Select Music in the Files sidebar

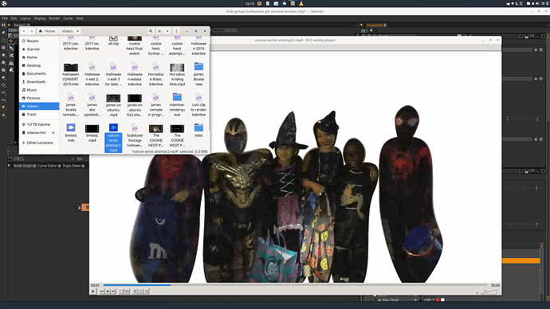point(39,90)
